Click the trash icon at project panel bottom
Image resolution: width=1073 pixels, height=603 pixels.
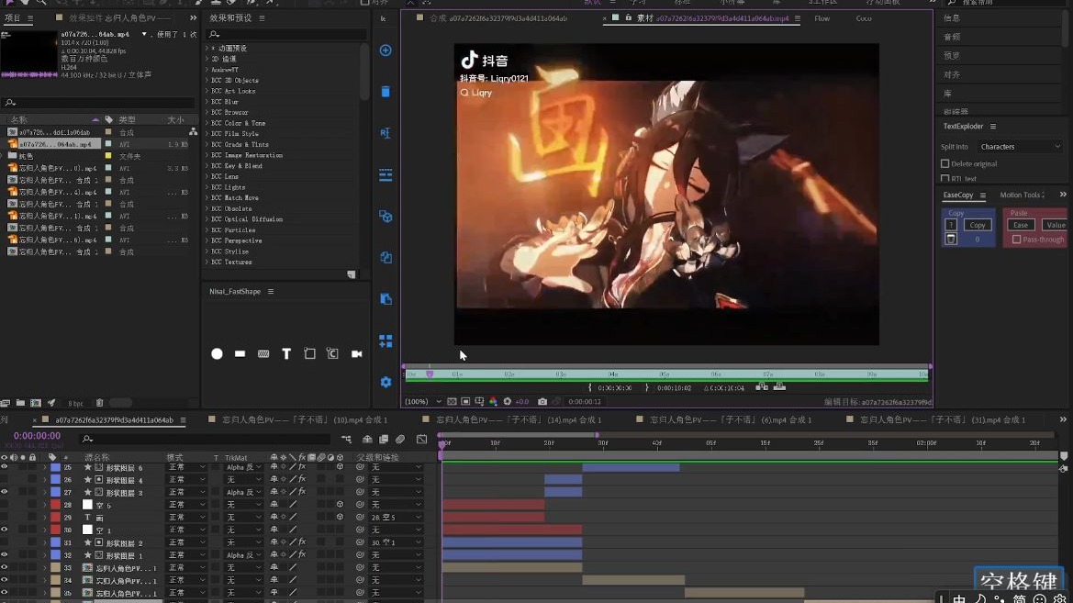tap(99, 403)
